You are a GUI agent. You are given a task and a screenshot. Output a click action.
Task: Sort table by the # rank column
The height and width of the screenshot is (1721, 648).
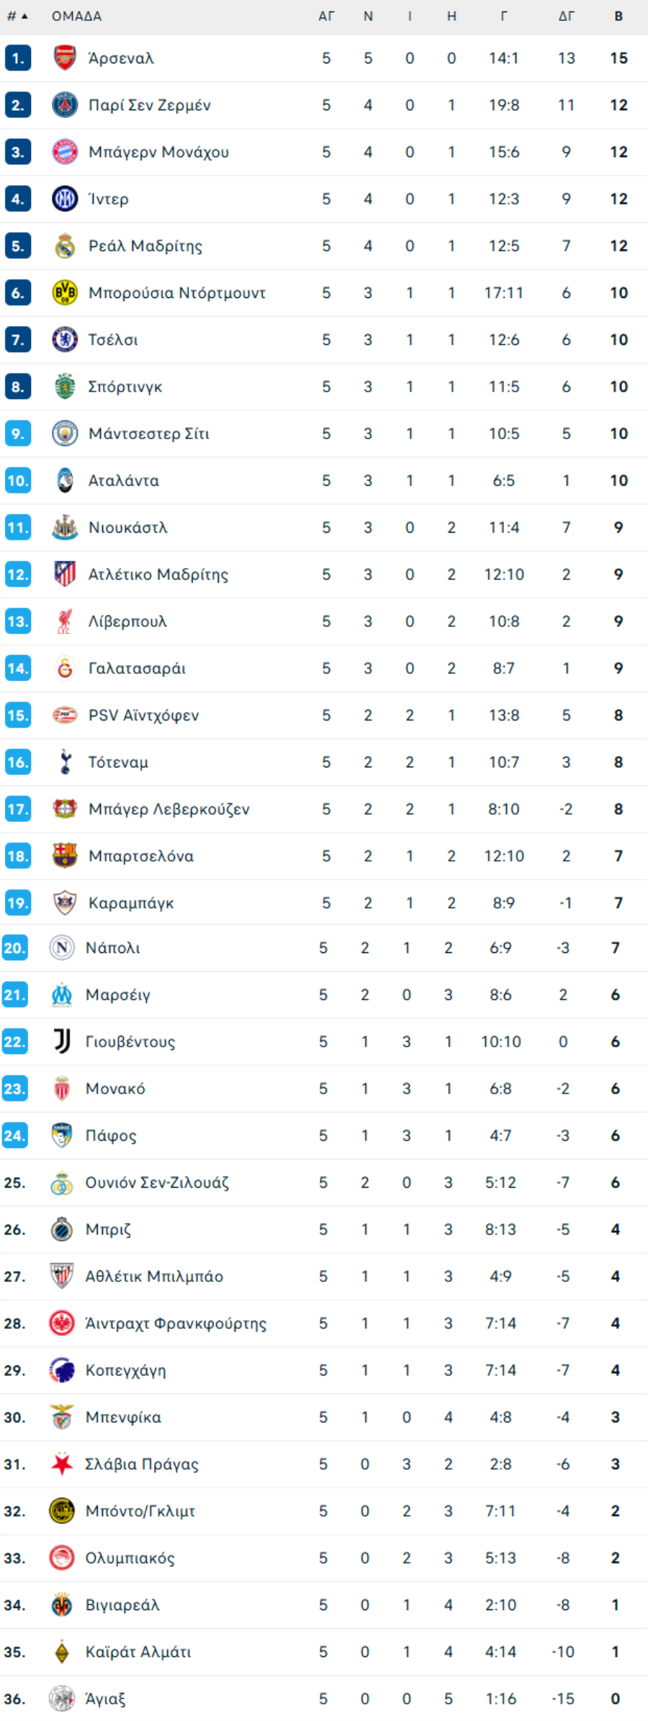17,16
